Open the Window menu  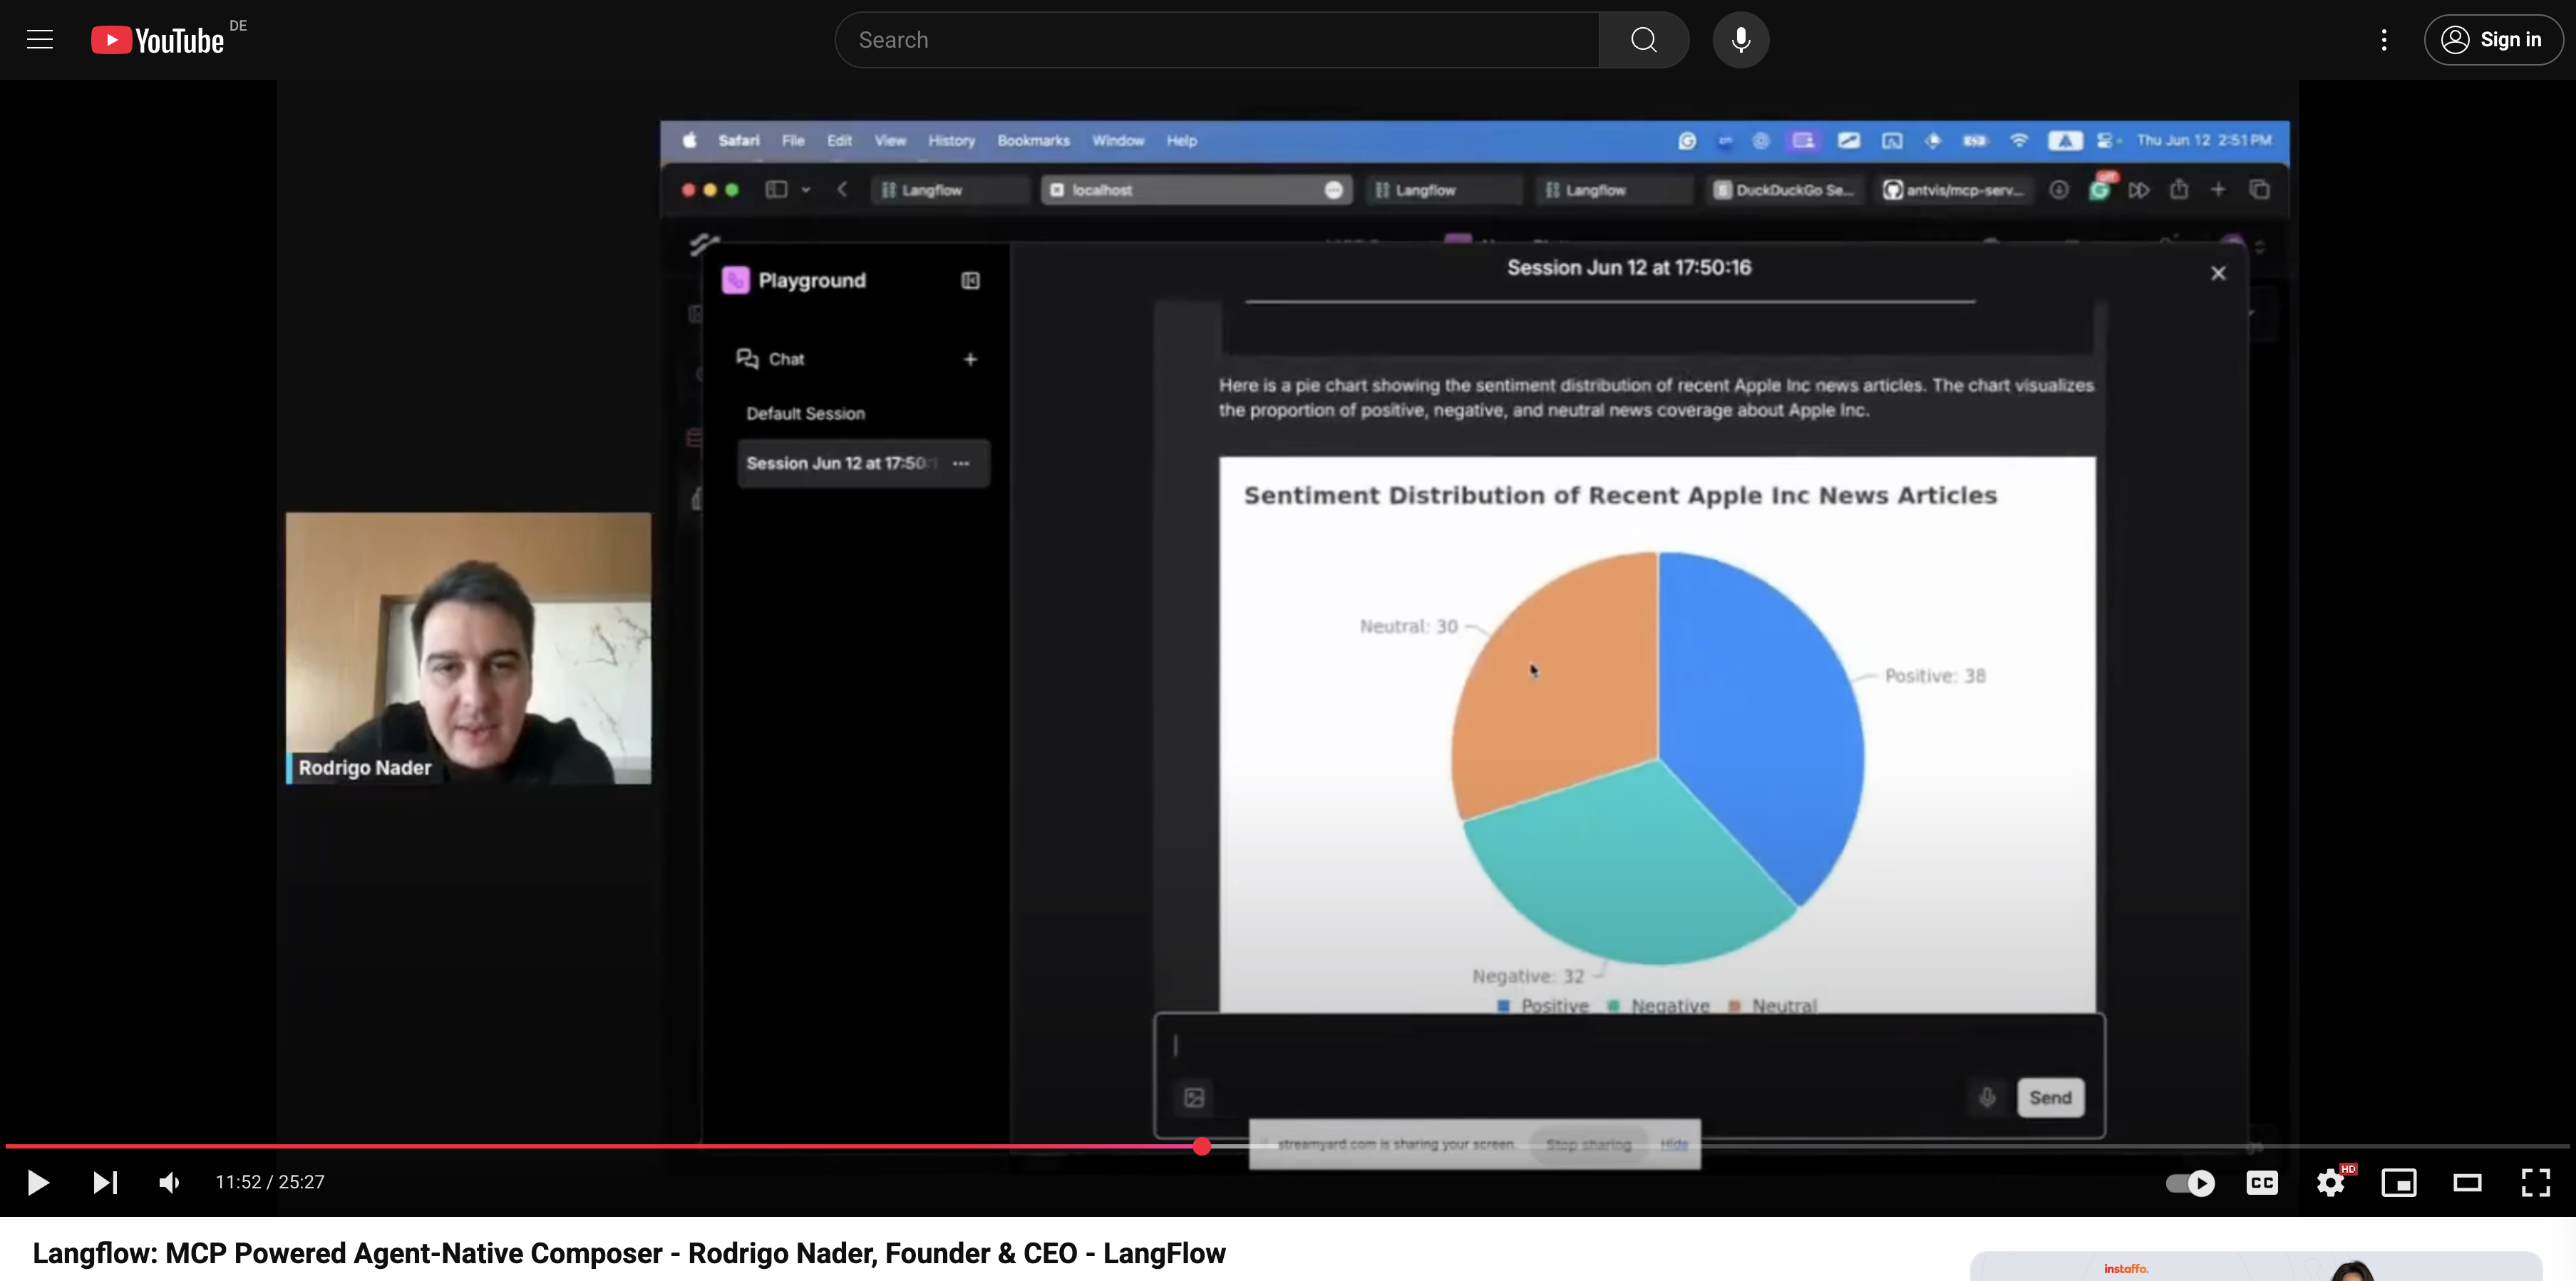point(1118,140)
